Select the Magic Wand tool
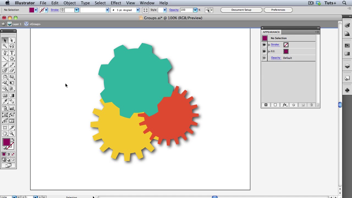The width and height of the screenshot is (352, 198). tap(5, 46)
